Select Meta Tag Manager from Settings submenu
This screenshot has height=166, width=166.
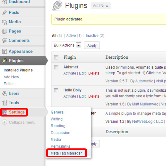coord(66,153)
